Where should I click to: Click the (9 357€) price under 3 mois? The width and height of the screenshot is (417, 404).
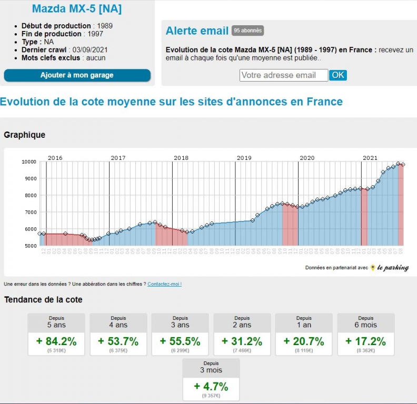tap(211, 396)
